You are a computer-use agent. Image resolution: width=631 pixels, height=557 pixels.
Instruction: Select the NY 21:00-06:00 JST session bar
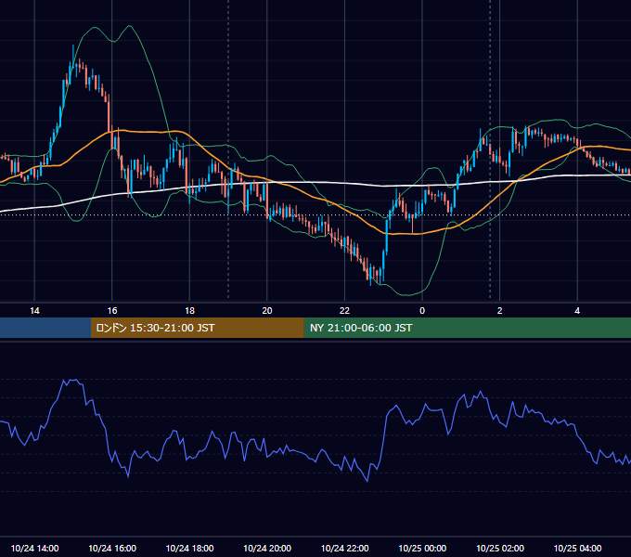tap(467, 328)
